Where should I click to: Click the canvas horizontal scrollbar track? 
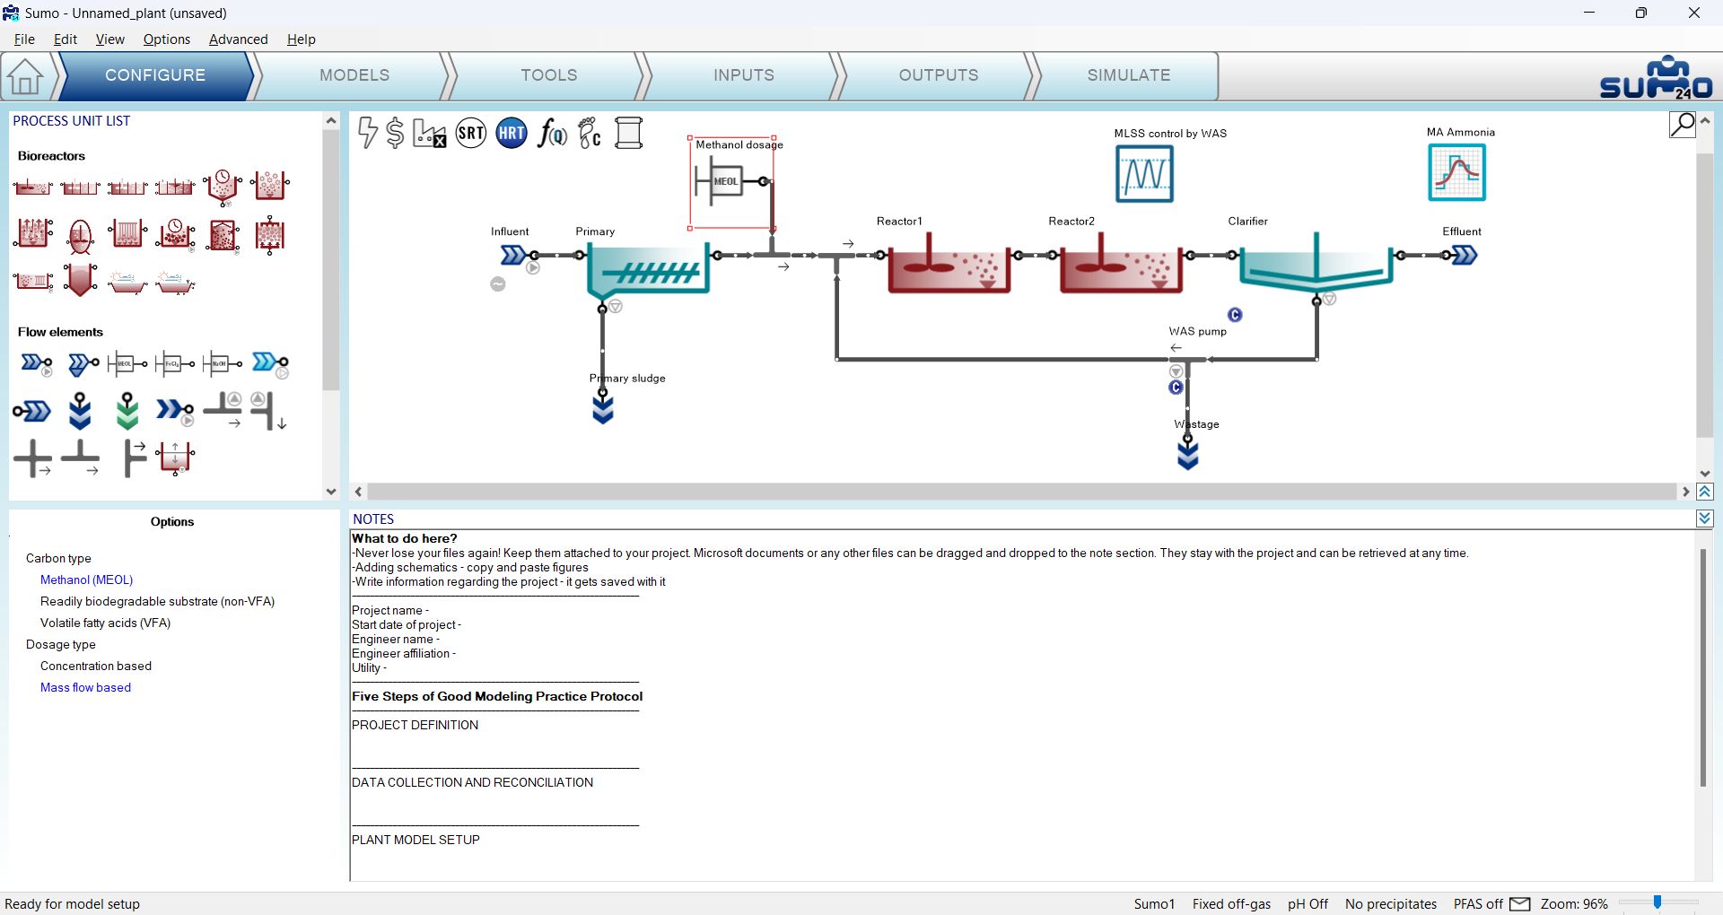[1021, 492]
